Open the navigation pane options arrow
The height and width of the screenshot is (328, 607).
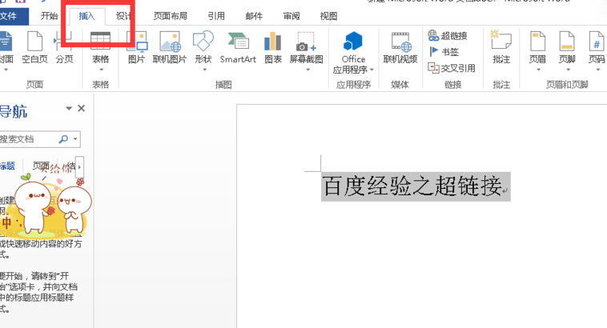click(x=69, y=108)
